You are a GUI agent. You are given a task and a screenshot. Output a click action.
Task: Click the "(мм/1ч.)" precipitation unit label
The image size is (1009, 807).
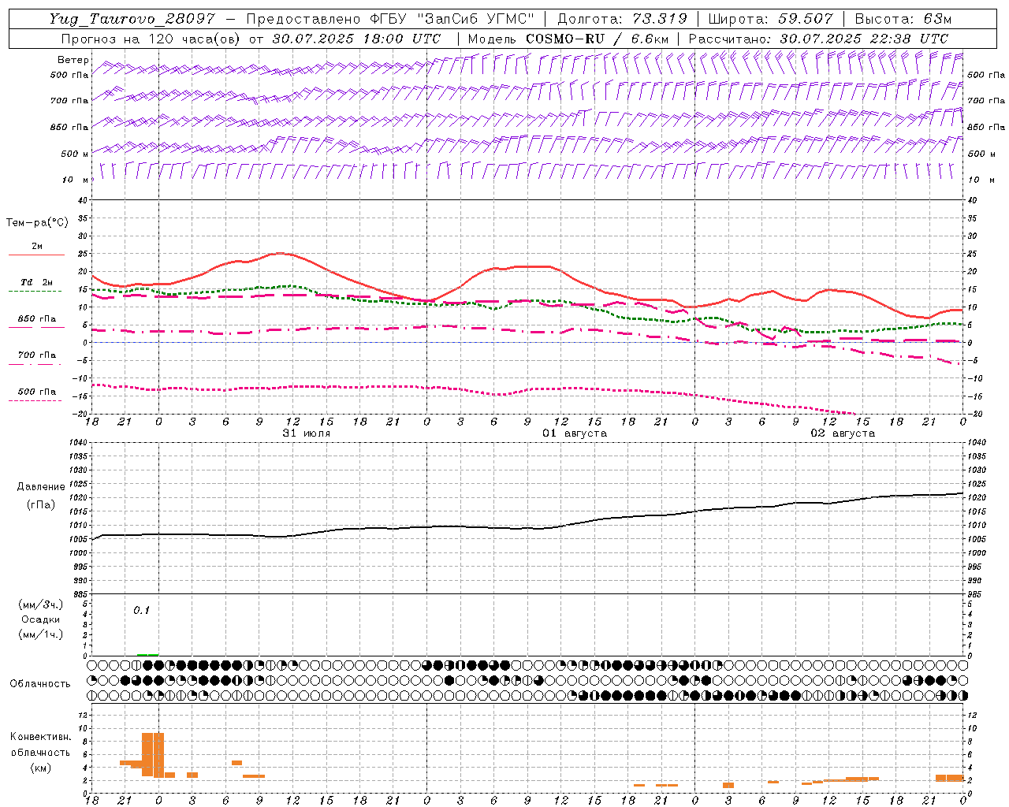[40, 634]
